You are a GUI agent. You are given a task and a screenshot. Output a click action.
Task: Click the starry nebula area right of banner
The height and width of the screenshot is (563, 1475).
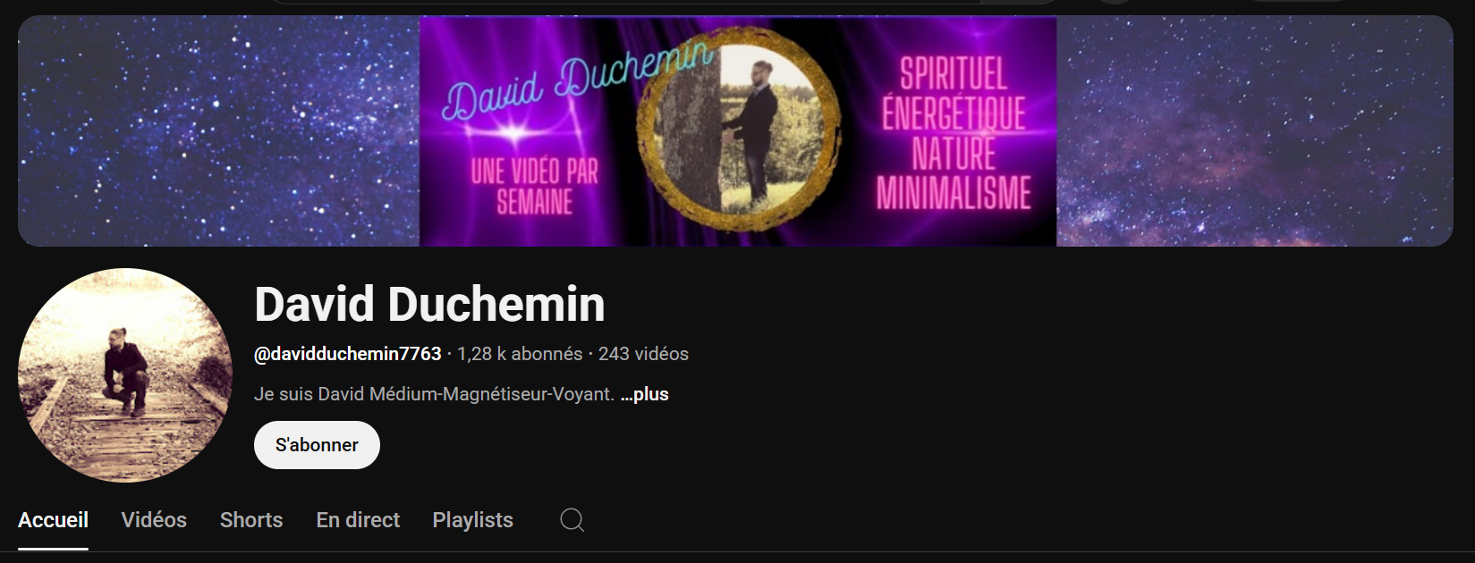(x=1255, y=130)
